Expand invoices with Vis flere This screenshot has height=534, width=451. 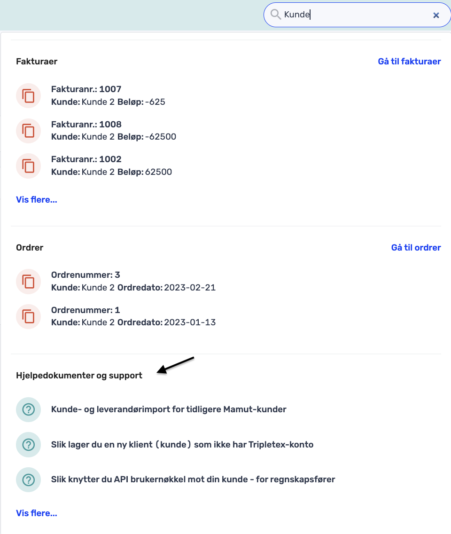tap(37, 200)
